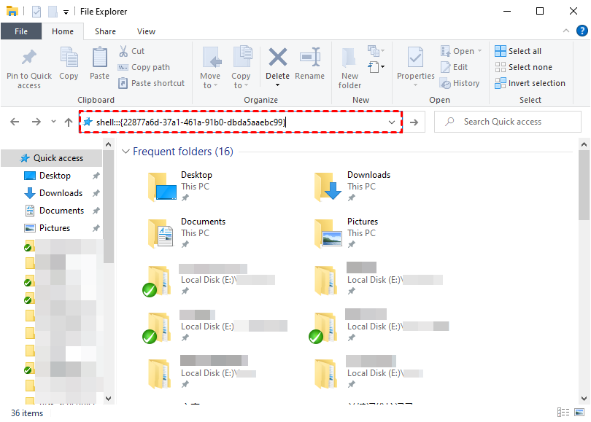Image resolution: width=591 pixels, height=422 pixels.
Task: Go Up one level arrow
Action: [69, 122]
